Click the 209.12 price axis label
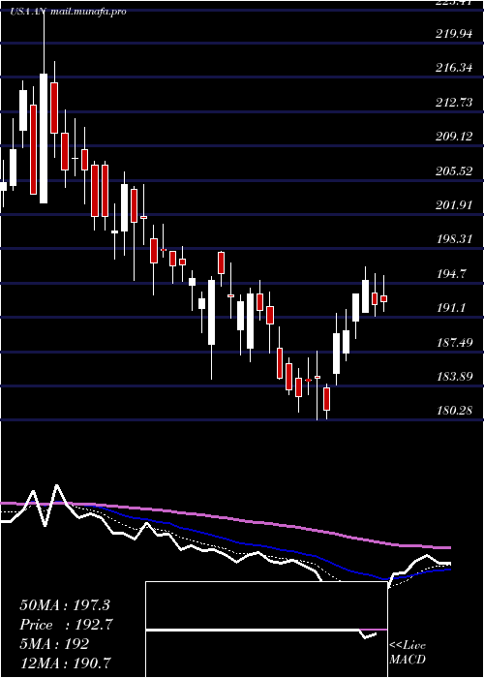 454,137
